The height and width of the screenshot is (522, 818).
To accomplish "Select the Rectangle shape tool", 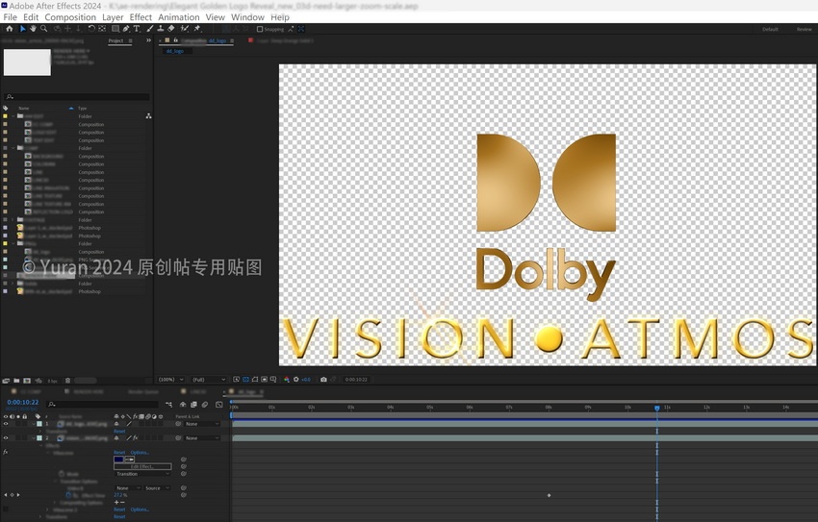I will point(115,29).
